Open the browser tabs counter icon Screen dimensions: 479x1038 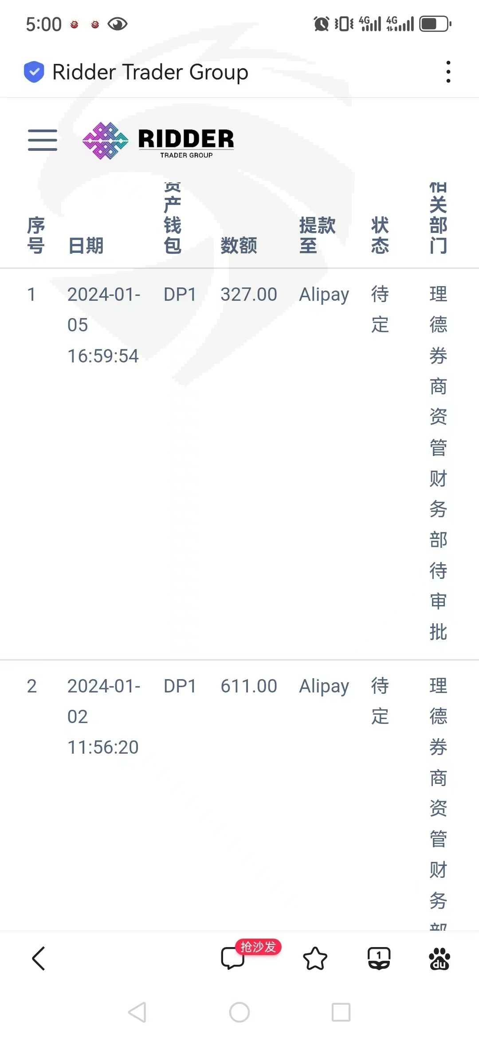[379, 959]
